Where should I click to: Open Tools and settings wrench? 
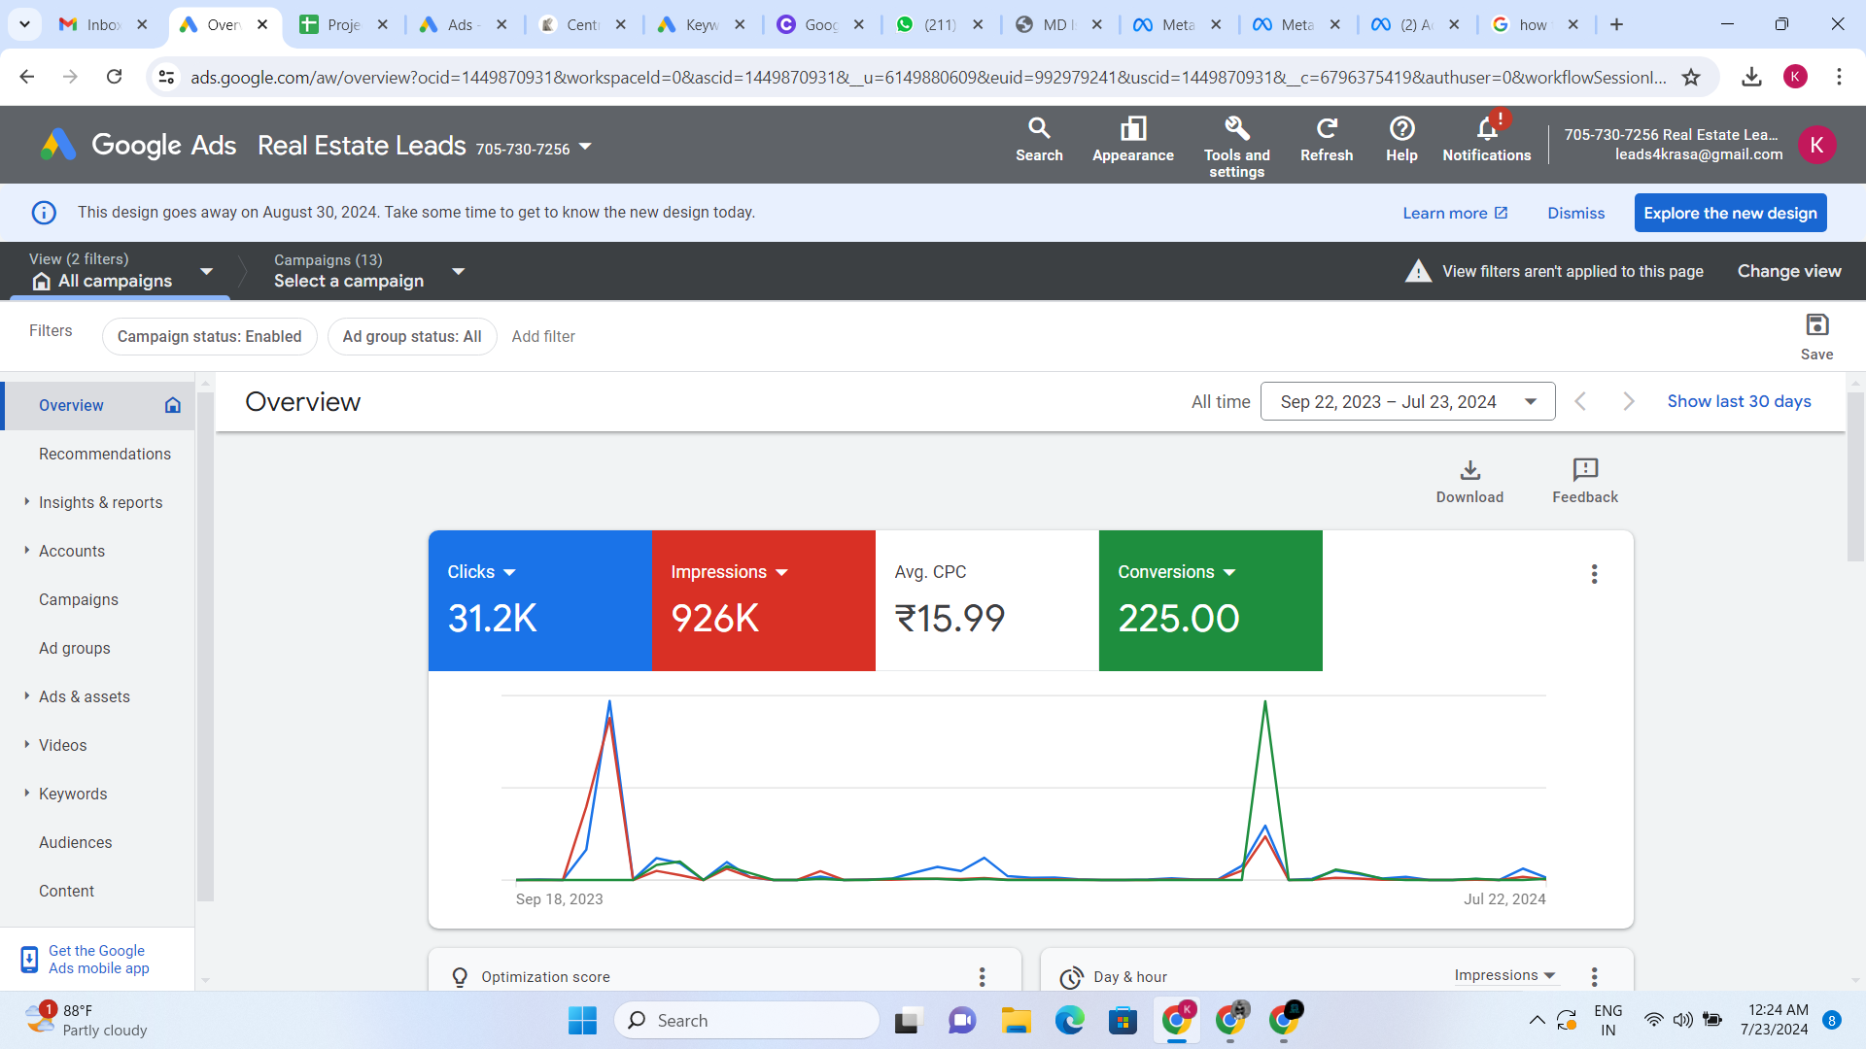(1236, 147)
